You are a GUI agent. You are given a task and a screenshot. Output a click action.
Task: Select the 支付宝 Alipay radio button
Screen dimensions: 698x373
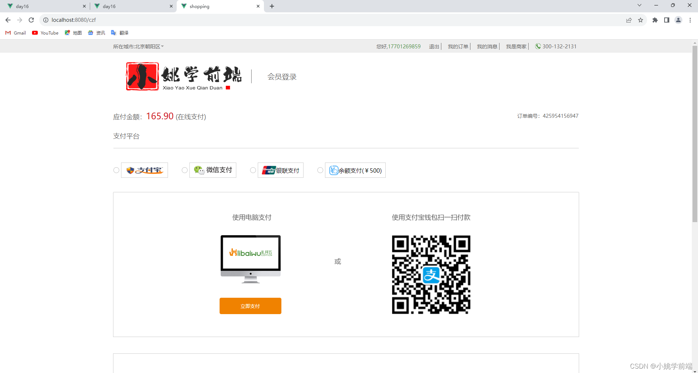pos(116,170)
